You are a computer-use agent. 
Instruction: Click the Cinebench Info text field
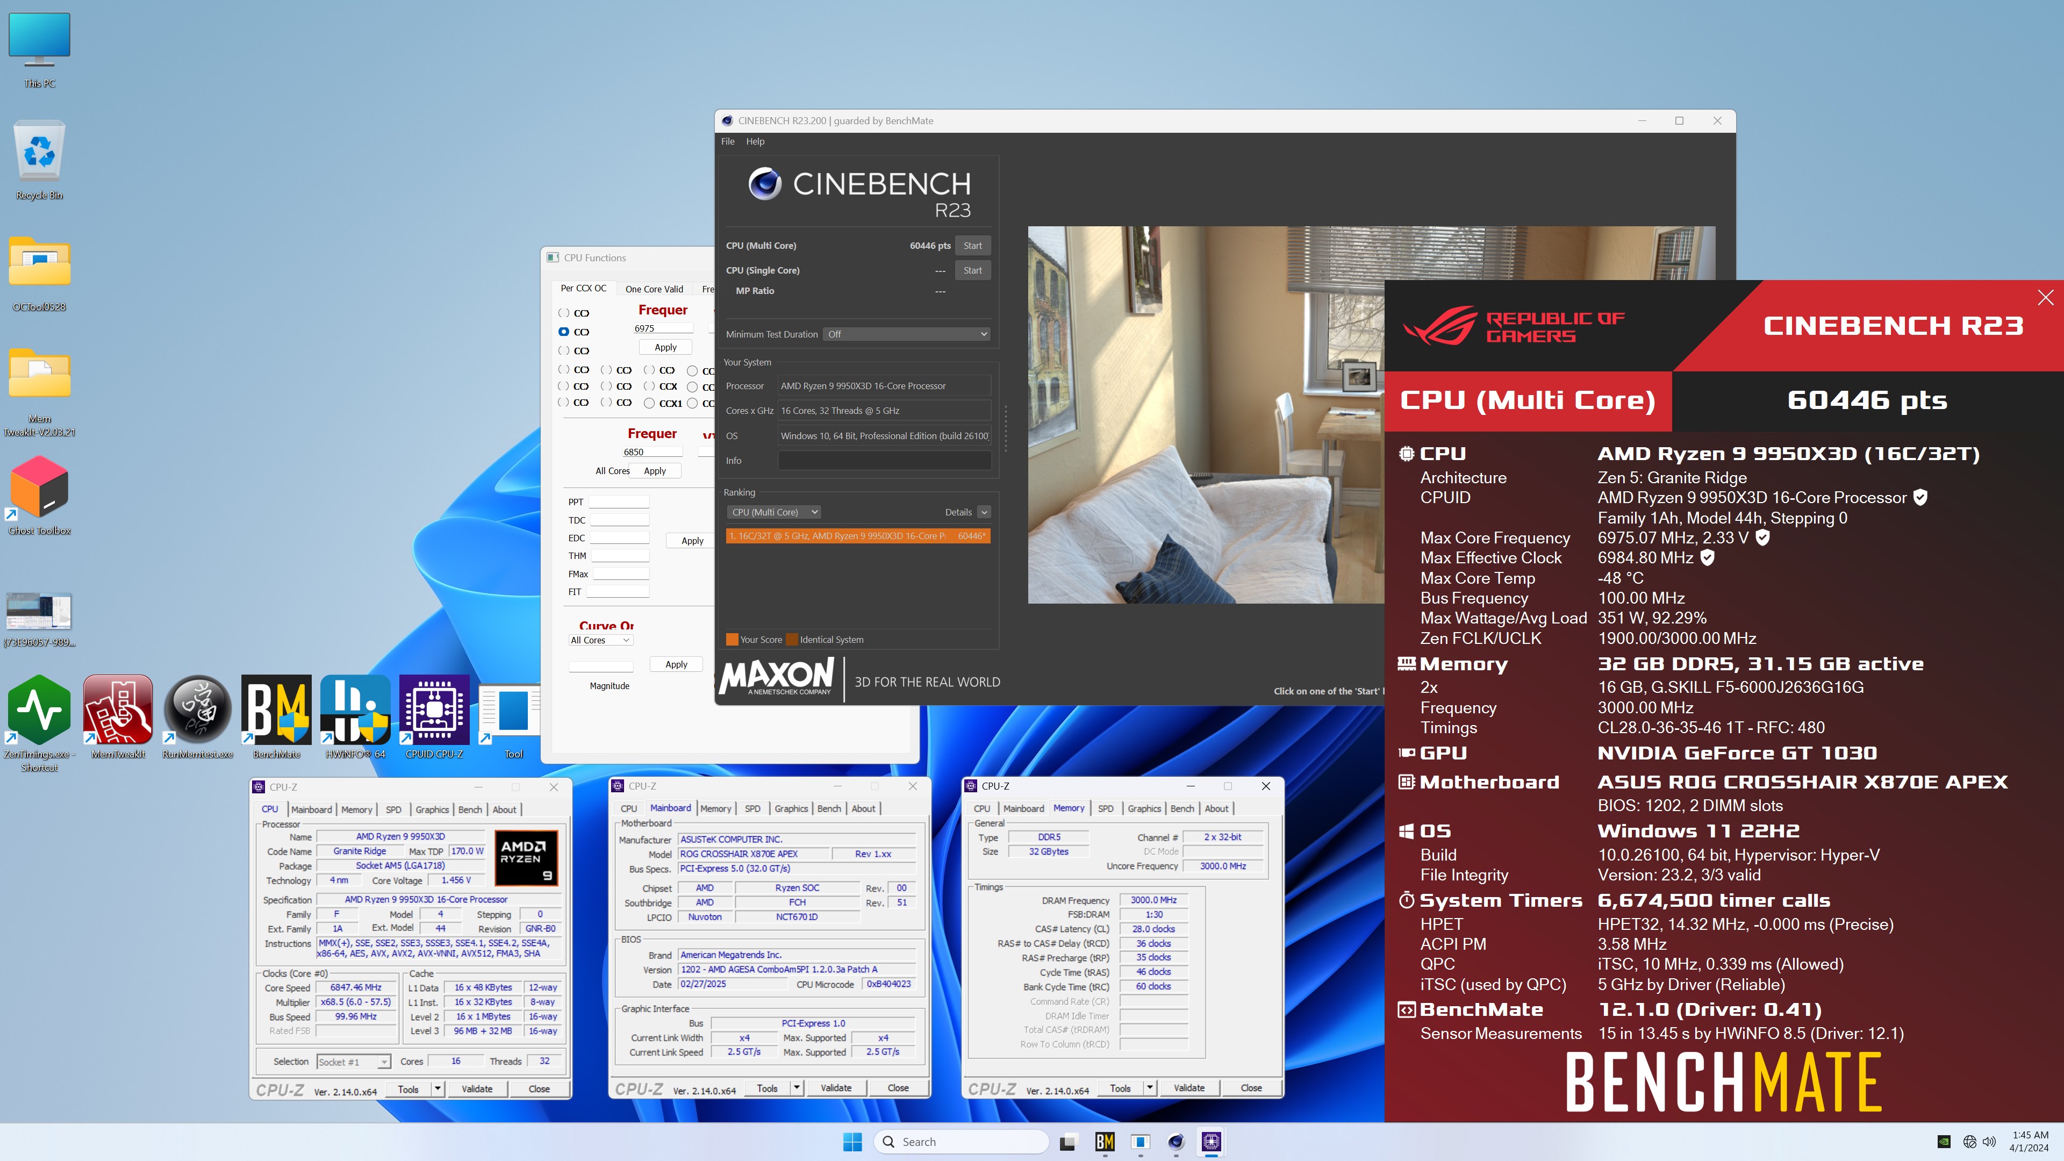pyautogui.click(x=885, y=460)
